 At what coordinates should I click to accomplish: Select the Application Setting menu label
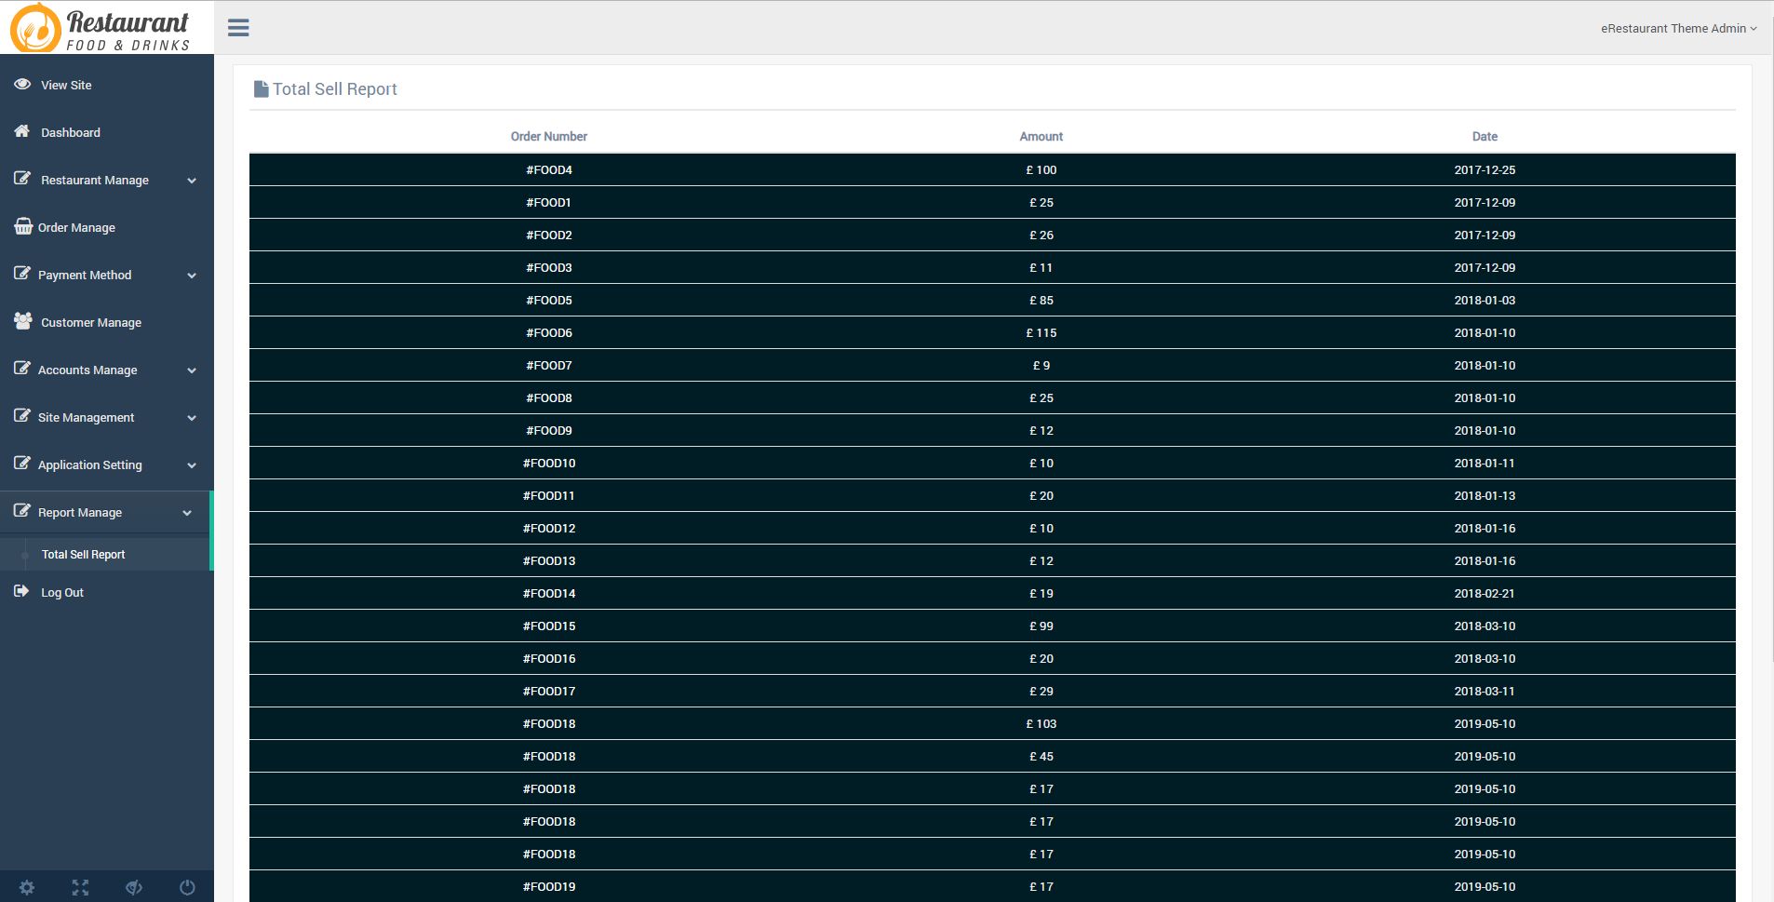[x=90, y=464]
